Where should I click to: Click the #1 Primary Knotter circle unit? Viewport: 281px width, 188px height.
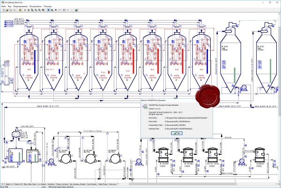(x=66, y=159)
